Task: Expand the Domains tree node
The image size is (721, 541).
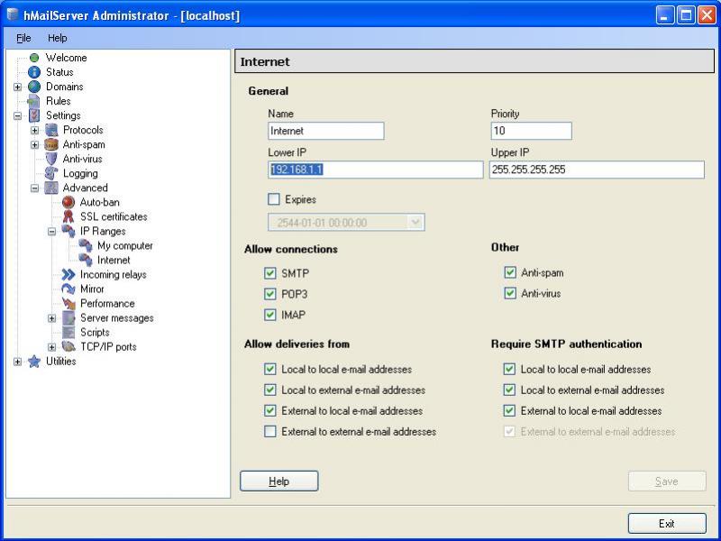Action: pos(17,87)
